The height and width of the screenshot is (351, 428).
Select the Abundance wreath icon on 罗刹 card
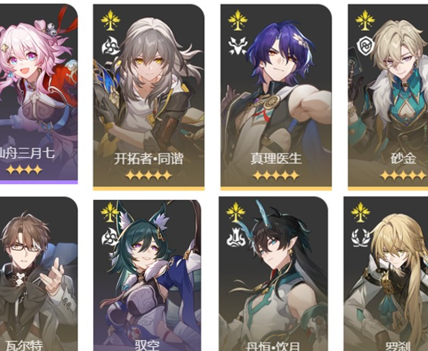[x=360, y=237]
